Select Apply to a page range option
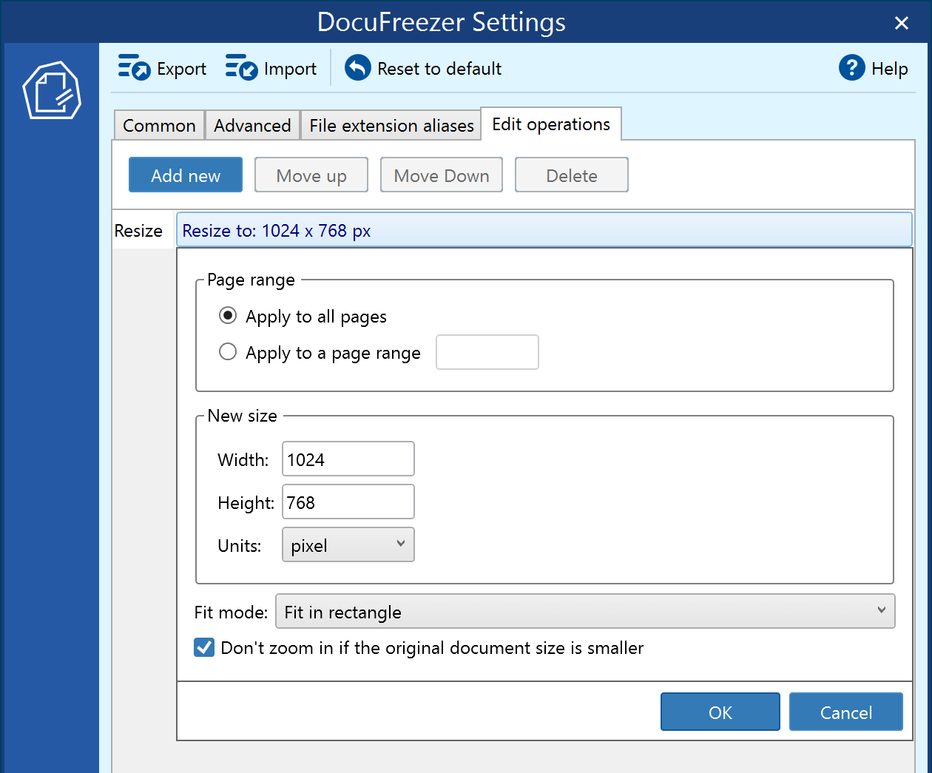The width and height of the screenshot is (932, 773). pos(228,352)
